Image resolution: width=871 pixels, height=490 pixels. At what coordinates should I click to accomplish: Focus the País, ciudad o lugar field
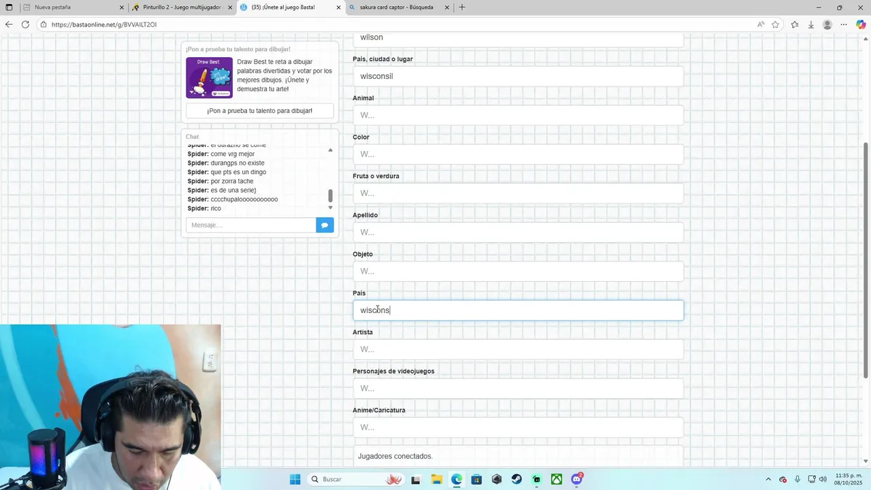pos(519,76)
